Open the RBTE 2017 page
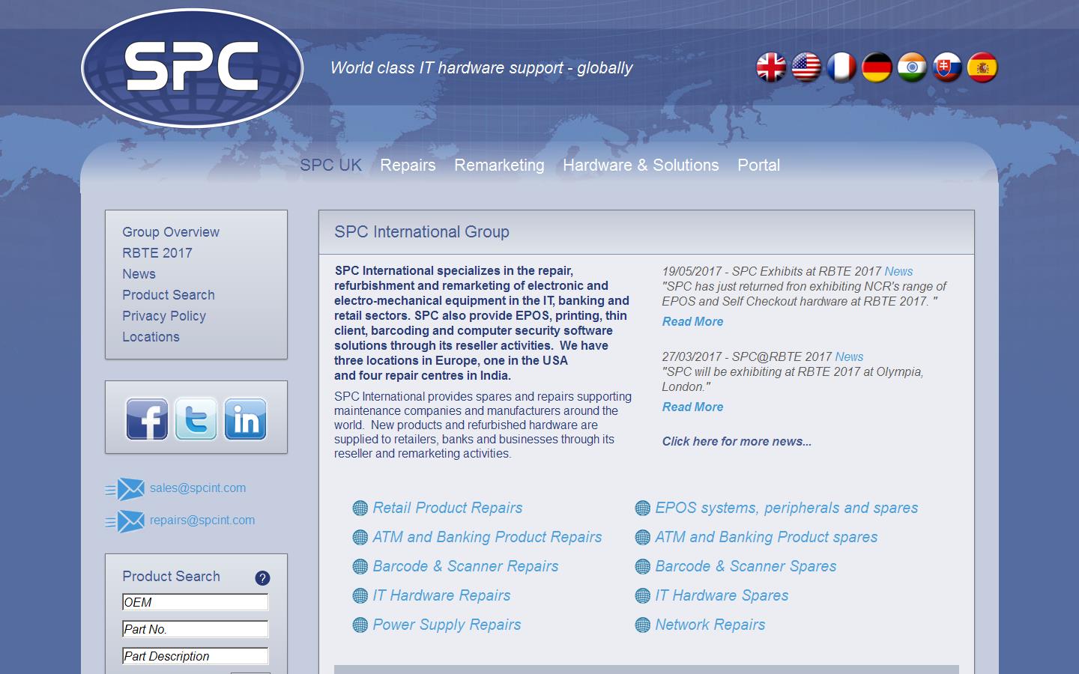The width and height of the screenshot is (1079, 674). click(157, 253)
